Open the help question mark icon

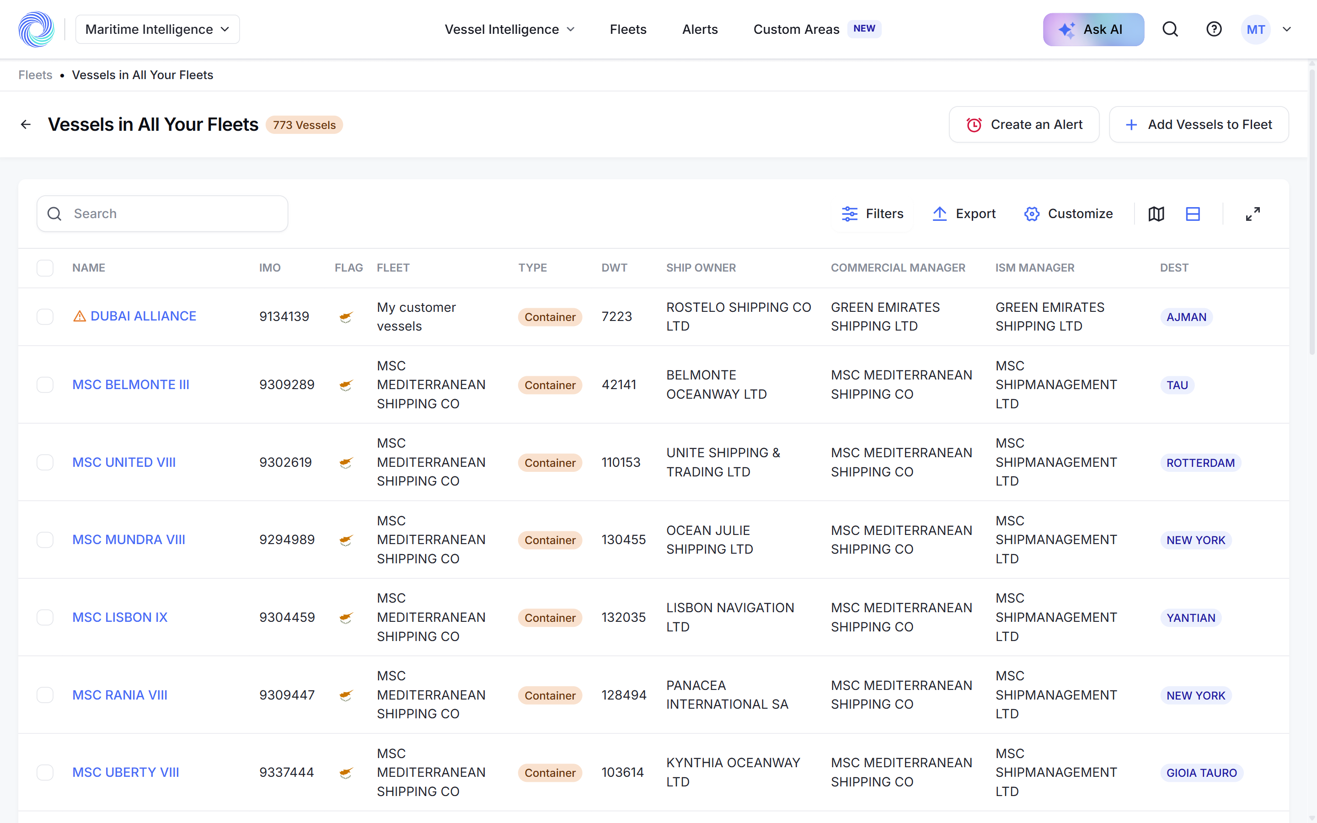(x=1214, y=29)
